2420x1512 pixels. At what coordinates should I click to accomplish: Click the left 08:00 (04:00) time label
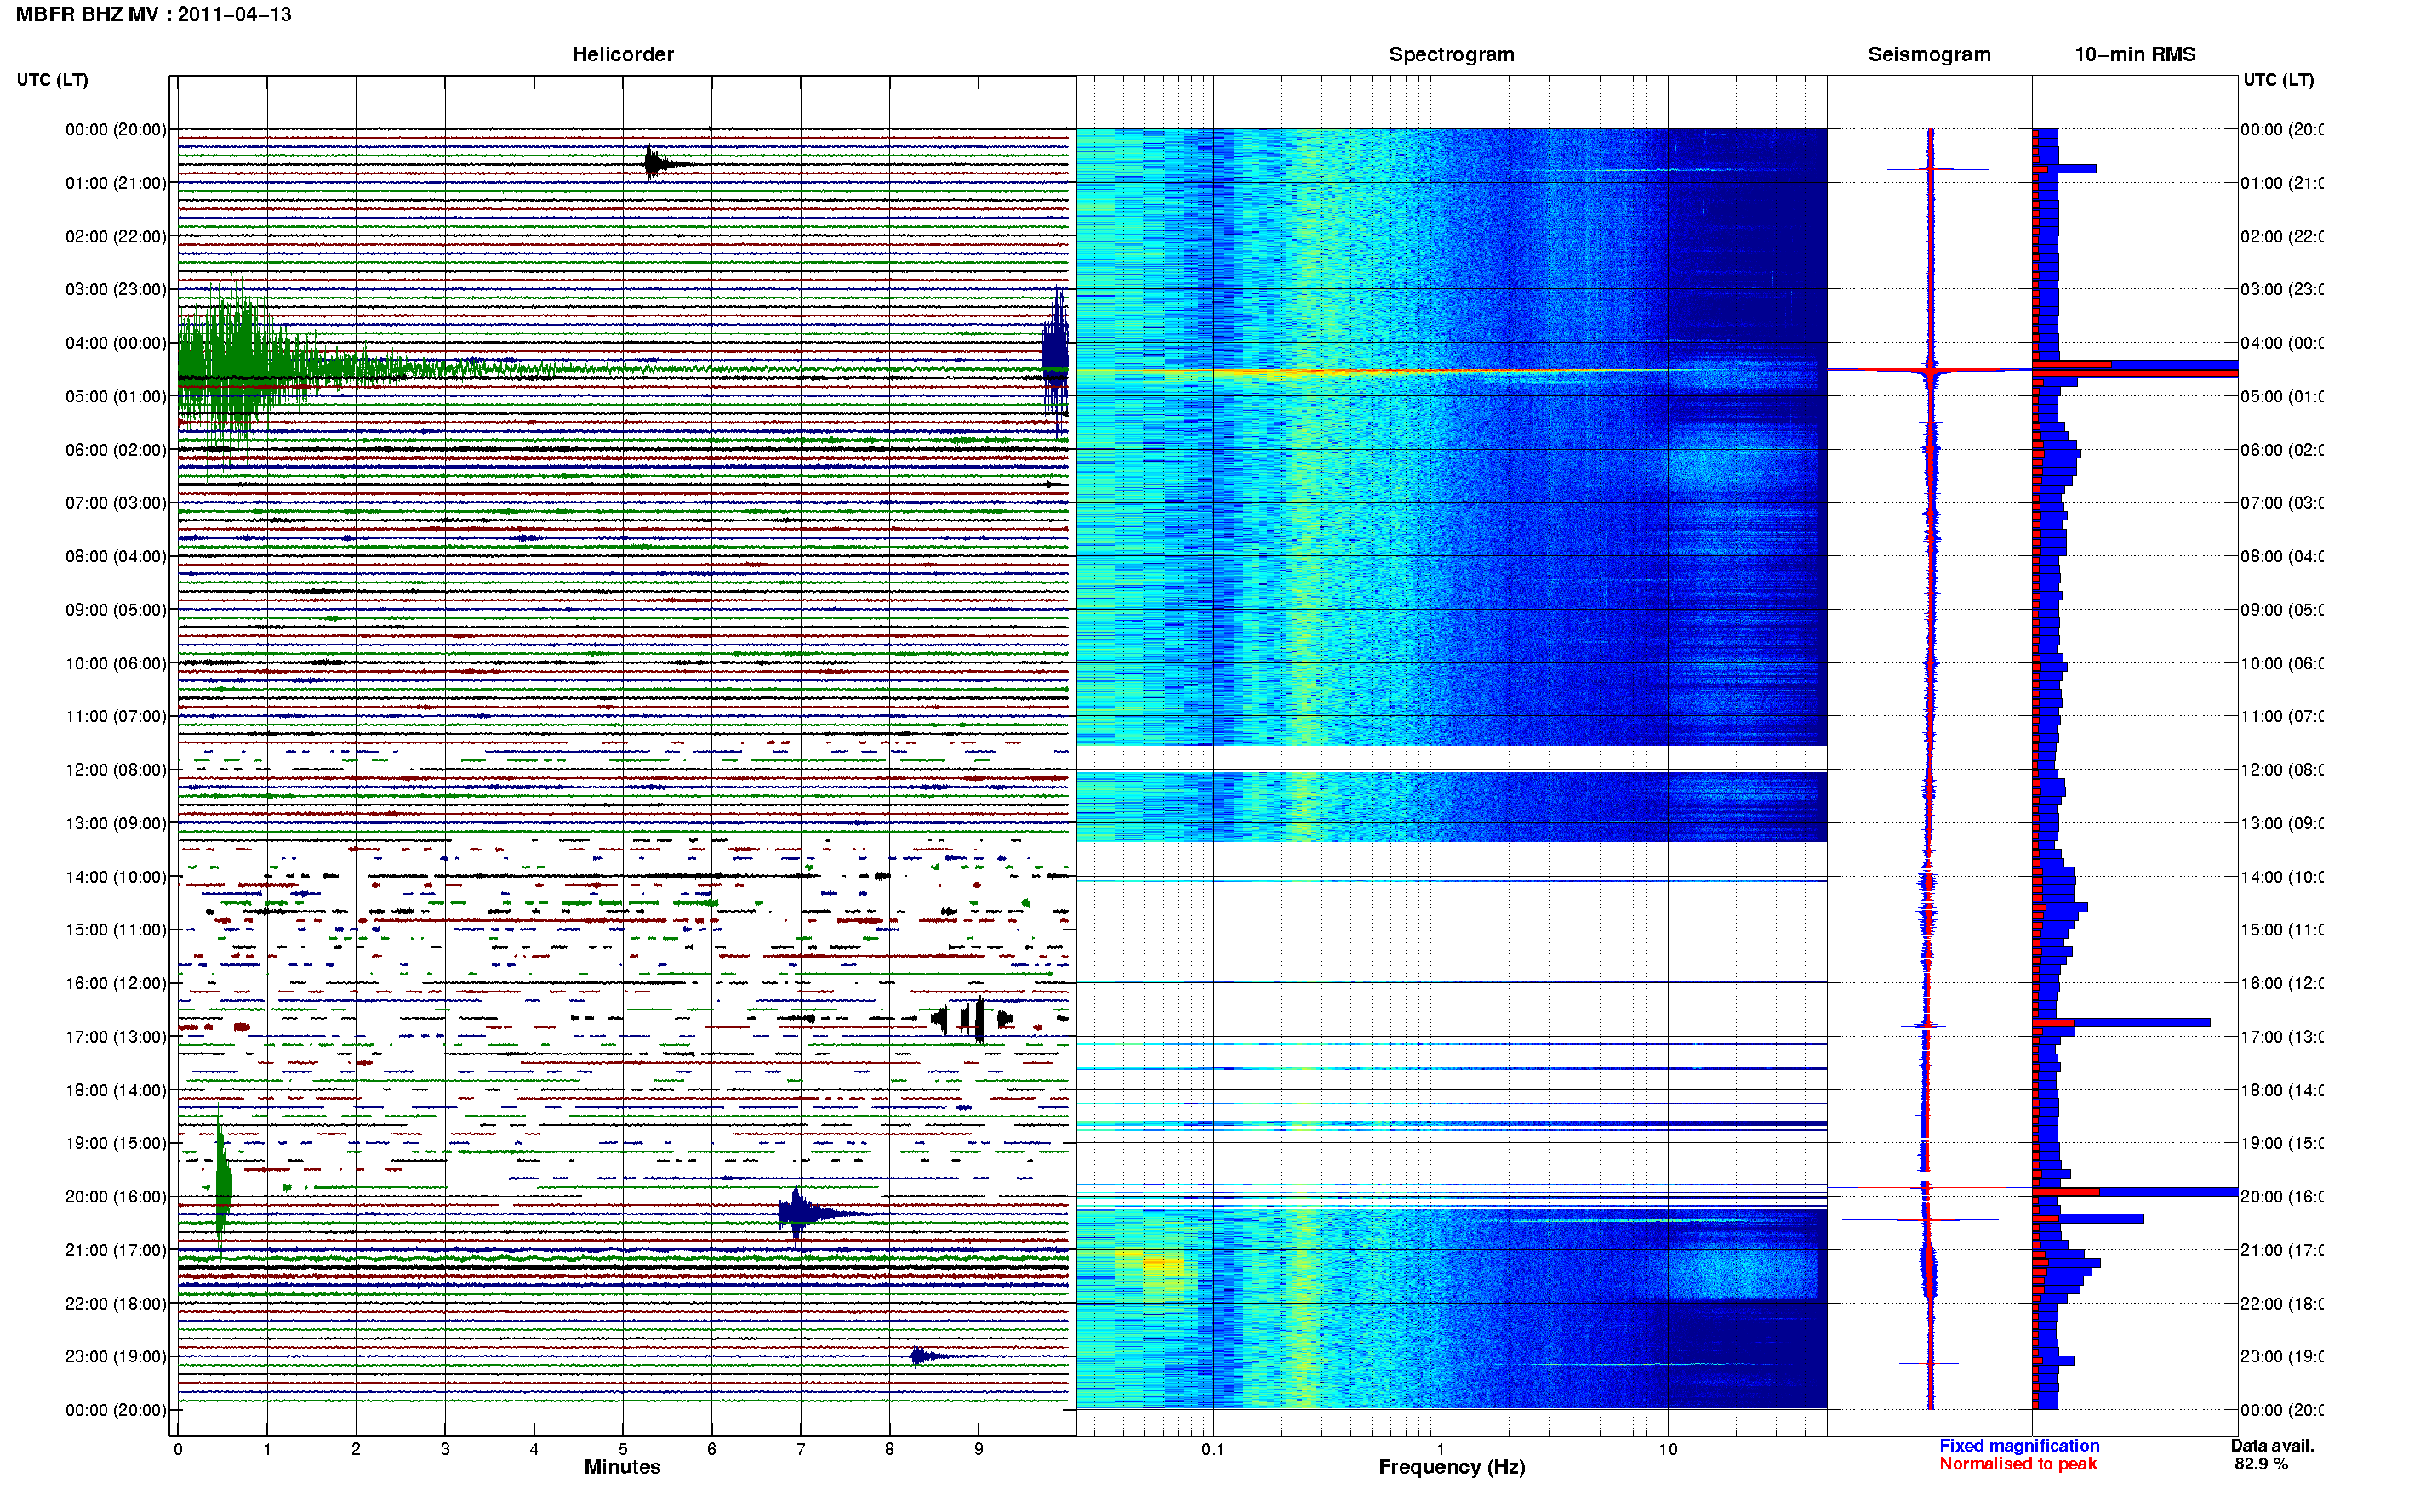pyautogui.click(x=115, y=556)
